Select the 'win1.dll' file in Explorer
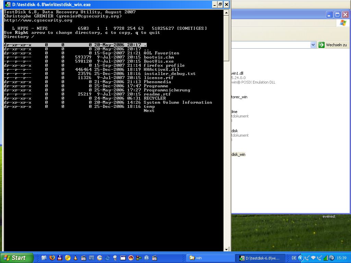351x263 pixels. 237,73
